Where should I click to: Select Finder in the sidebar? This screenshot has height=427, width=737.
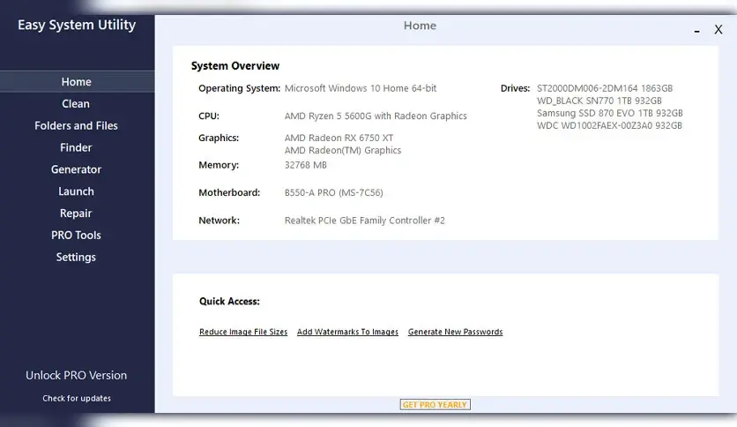click(x=76, y=147)
